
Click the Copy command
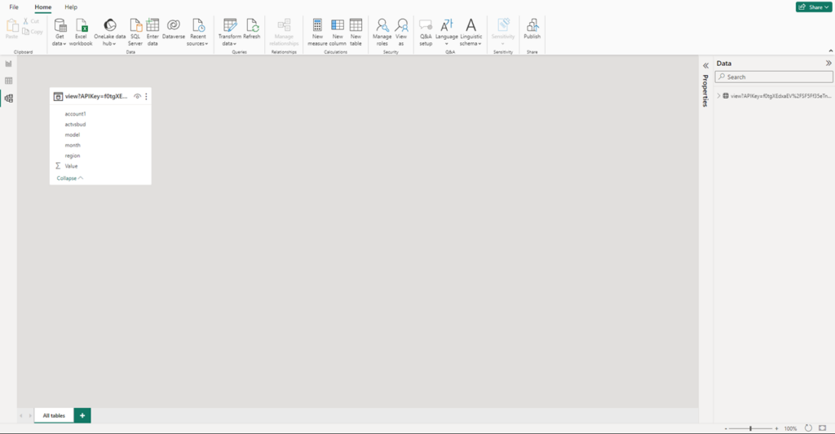click(33, 32)
